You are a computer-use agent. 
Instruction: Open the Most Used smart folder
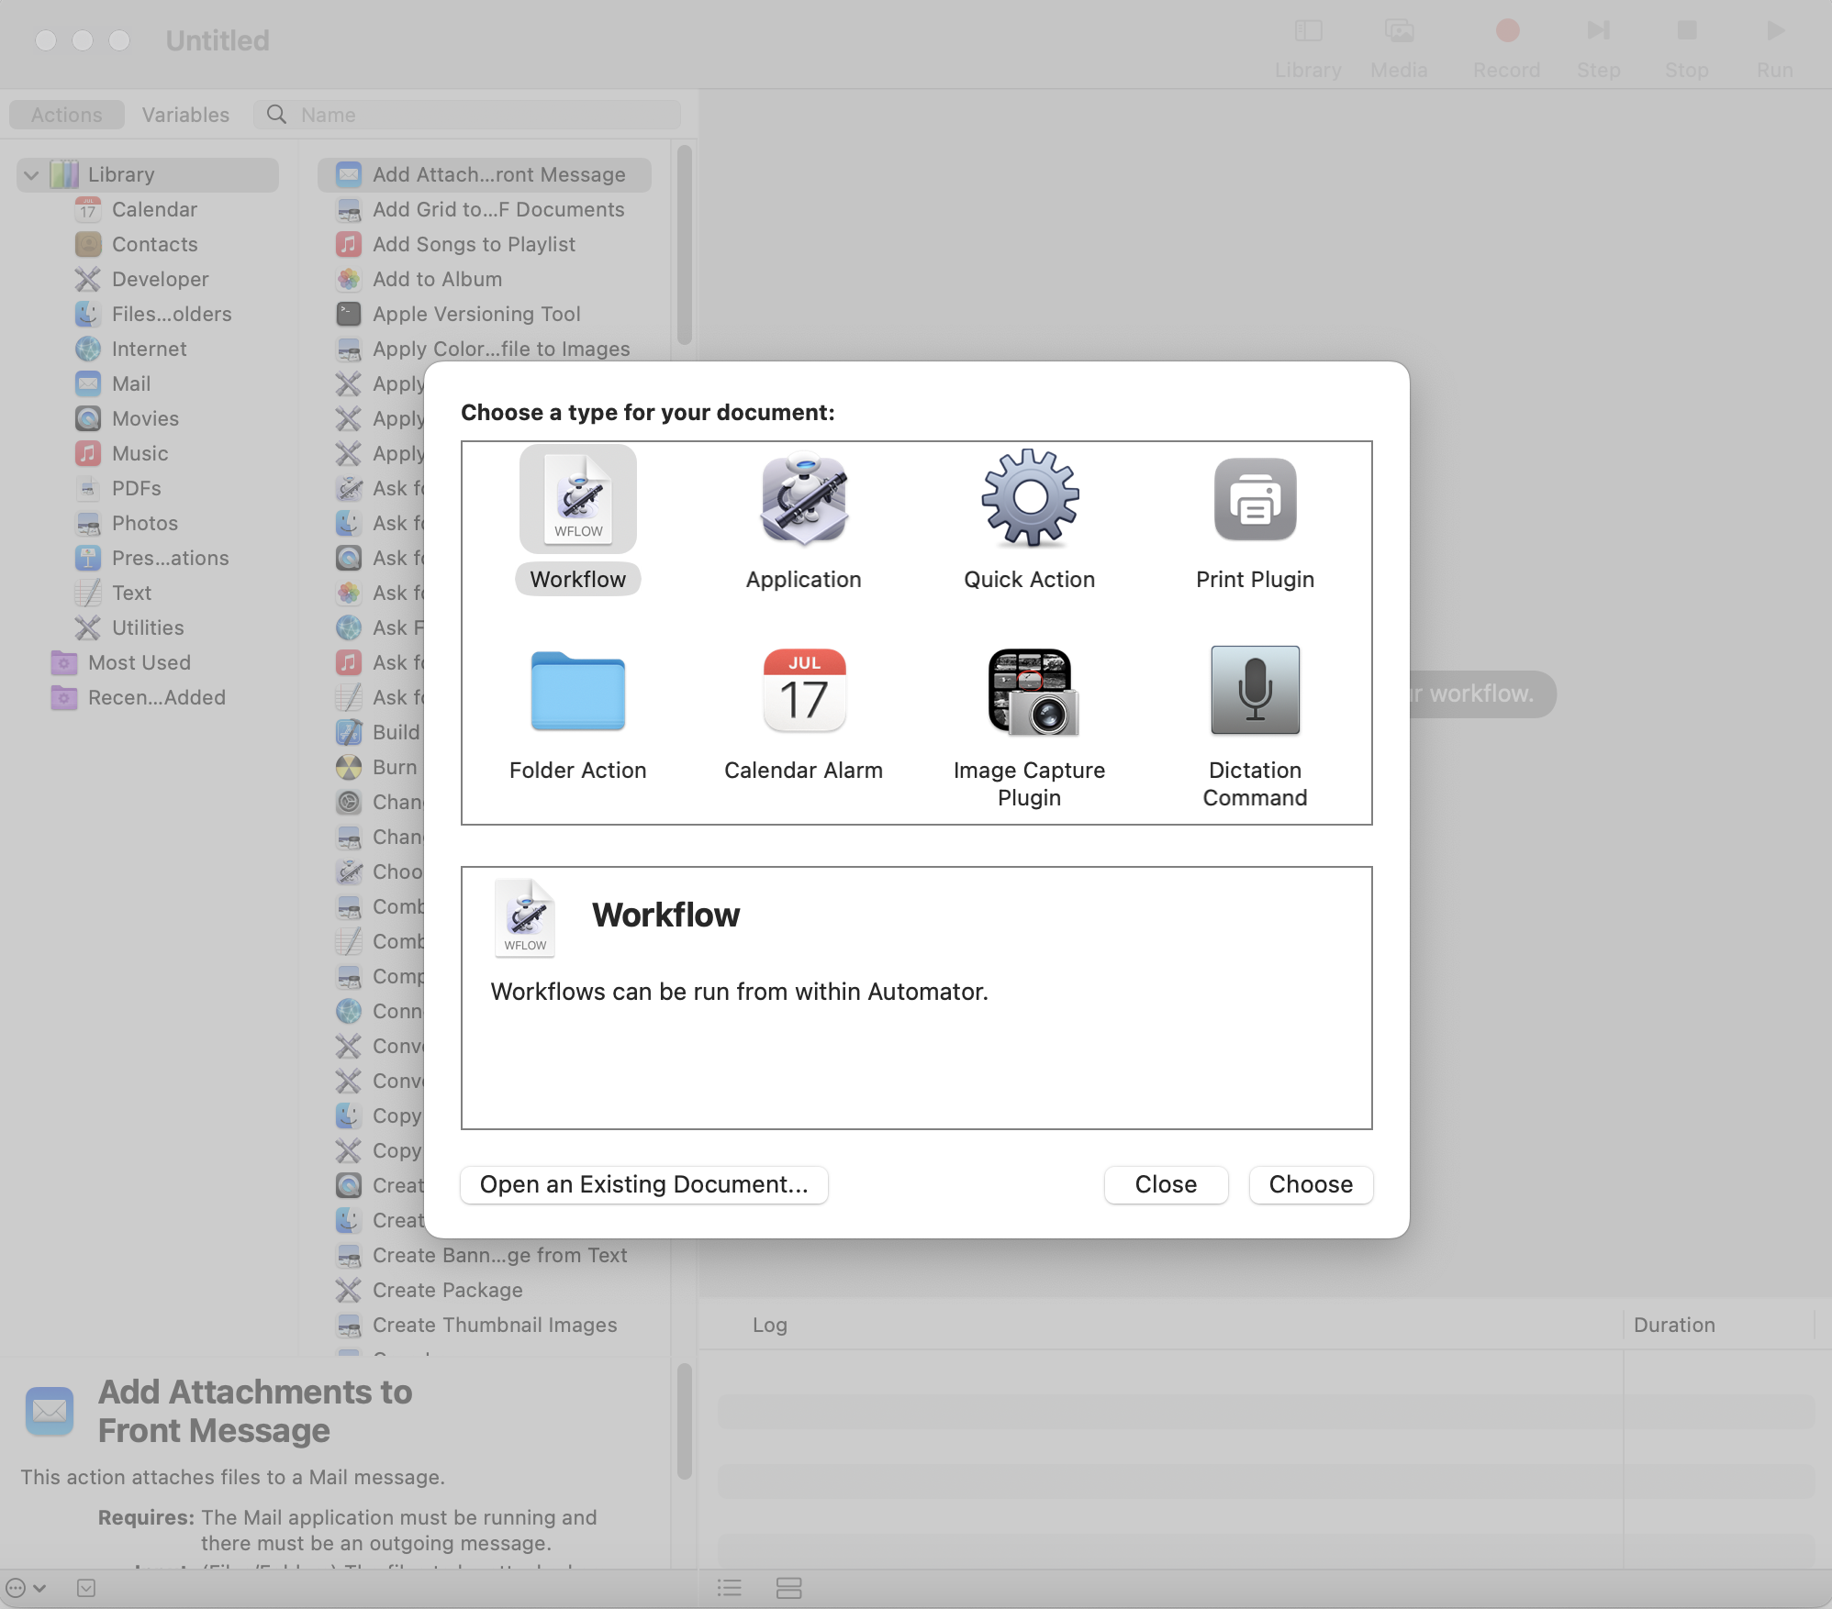(x=140, y=662)
